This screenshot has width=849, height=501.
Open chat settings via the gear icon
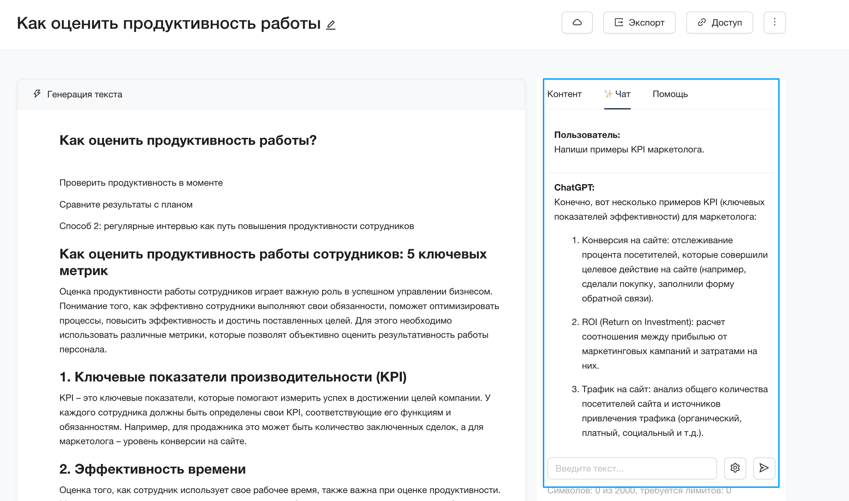click(x=735, y=468)
